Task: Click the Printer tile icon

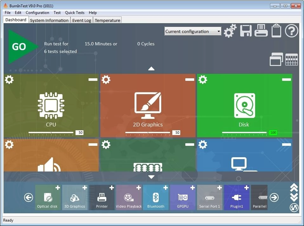Action: point(102,197)
